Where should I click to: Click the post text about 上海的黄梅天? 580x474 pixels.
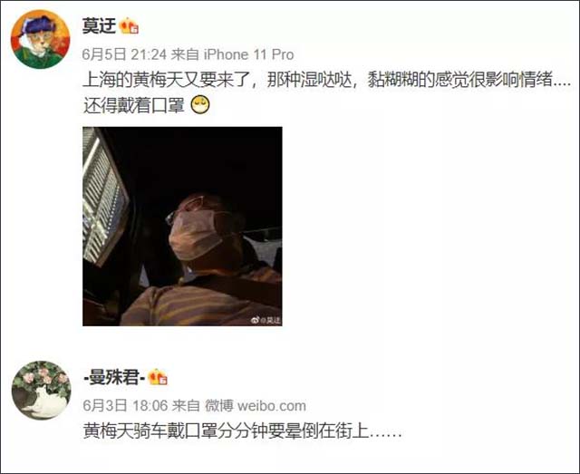(327, 80)
